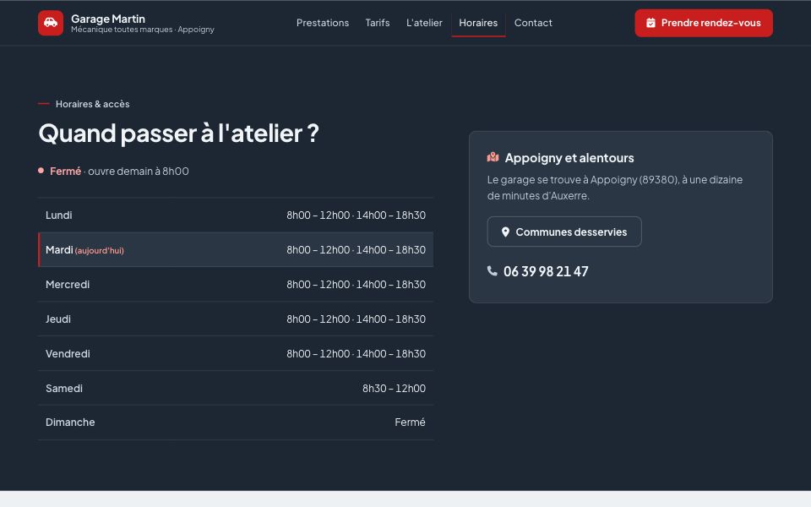Click the ouvre demain à 8h00 text
The height and width of the screenshot is (507, 811).
pyautogui.click(x=139, y=172)
